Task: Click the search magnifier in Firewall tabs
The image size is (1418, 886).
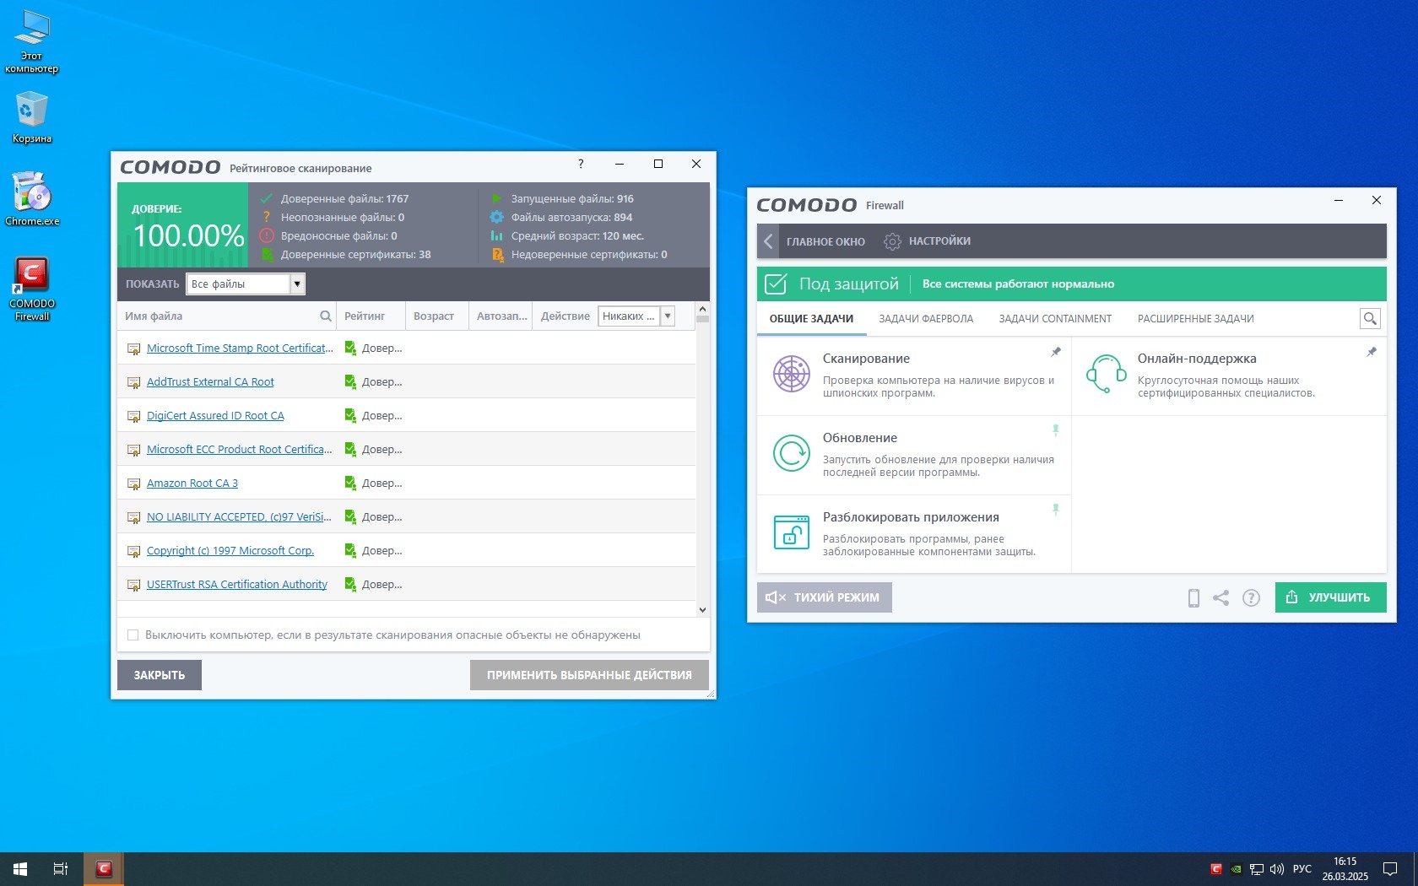Action: [x=1370, y=319]
